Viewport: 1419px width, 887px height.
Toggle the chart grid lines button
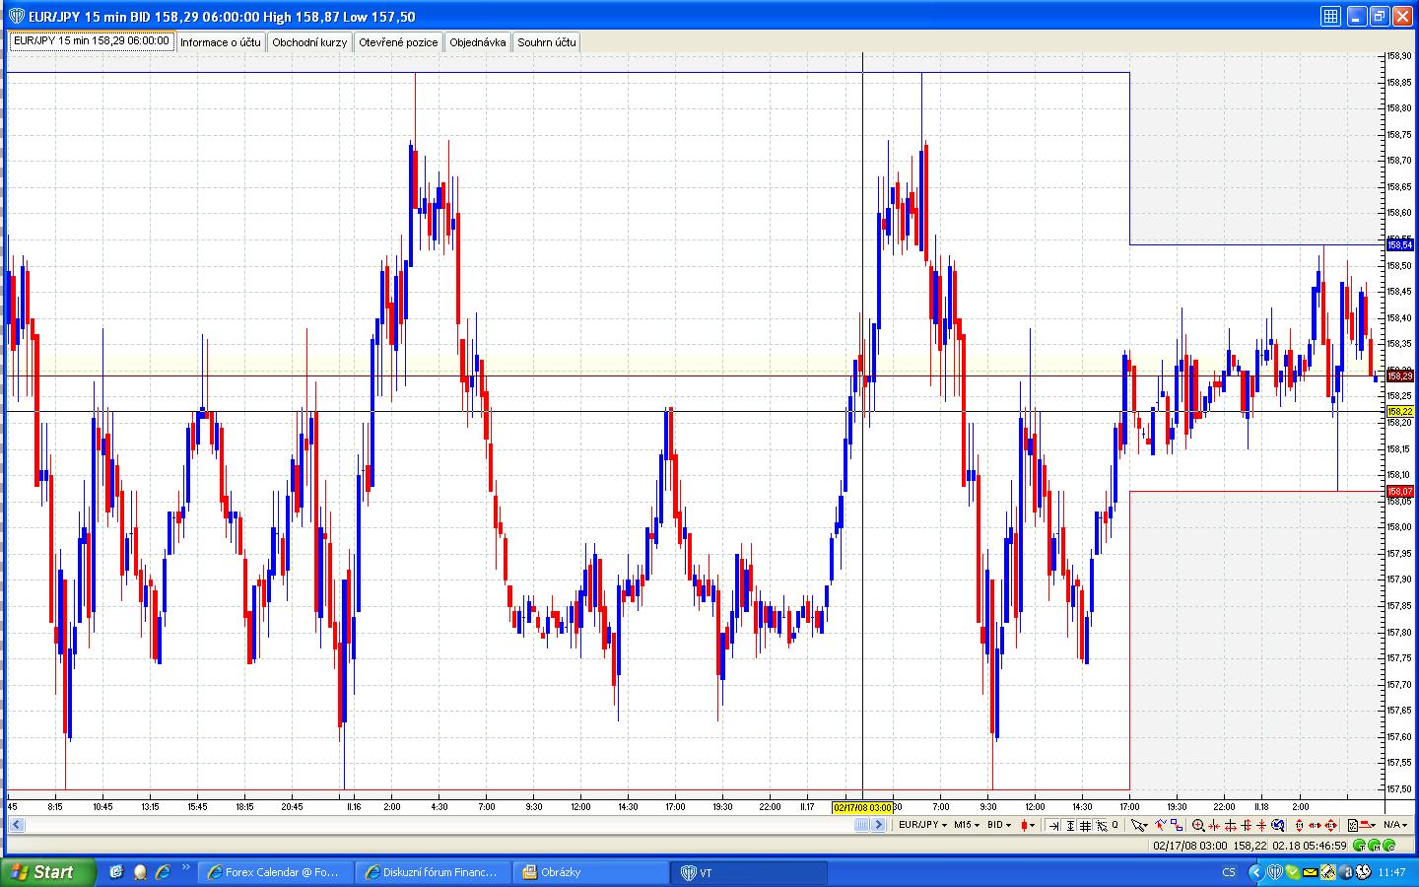click(x=1085, y=825)
